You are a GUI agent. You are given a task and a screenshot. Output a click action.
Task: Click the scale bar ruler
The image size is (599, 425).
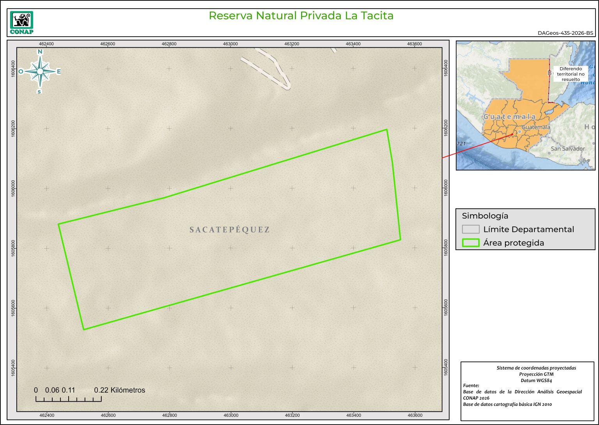click(68, 399)
